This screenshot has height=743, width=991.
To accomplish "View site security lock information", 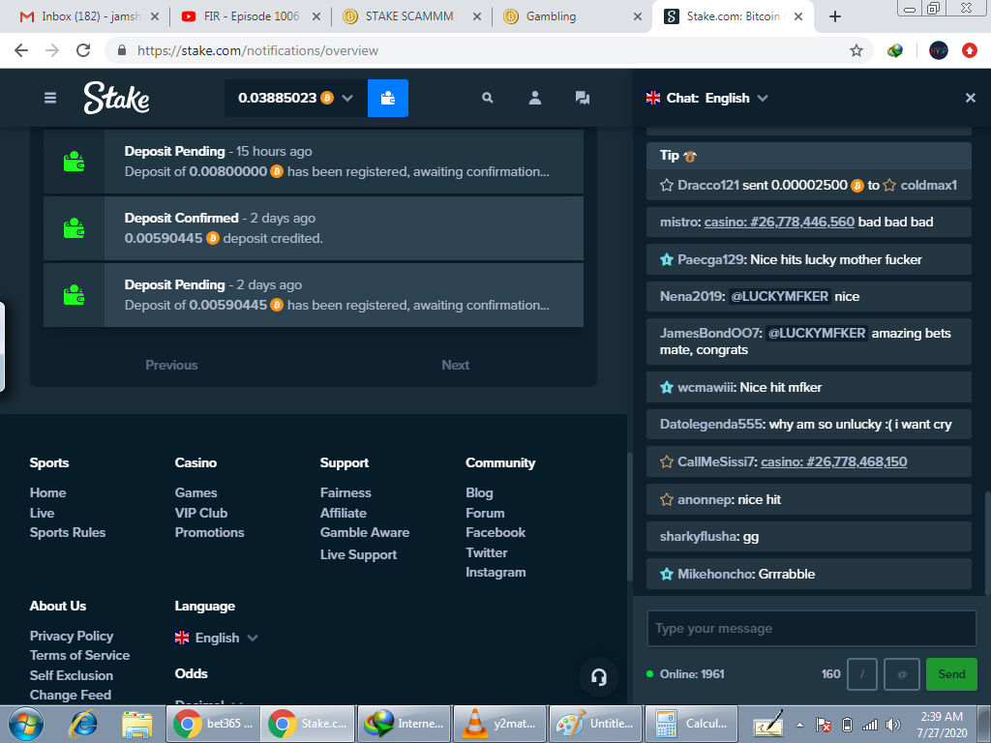I will (x=122, y=50).
